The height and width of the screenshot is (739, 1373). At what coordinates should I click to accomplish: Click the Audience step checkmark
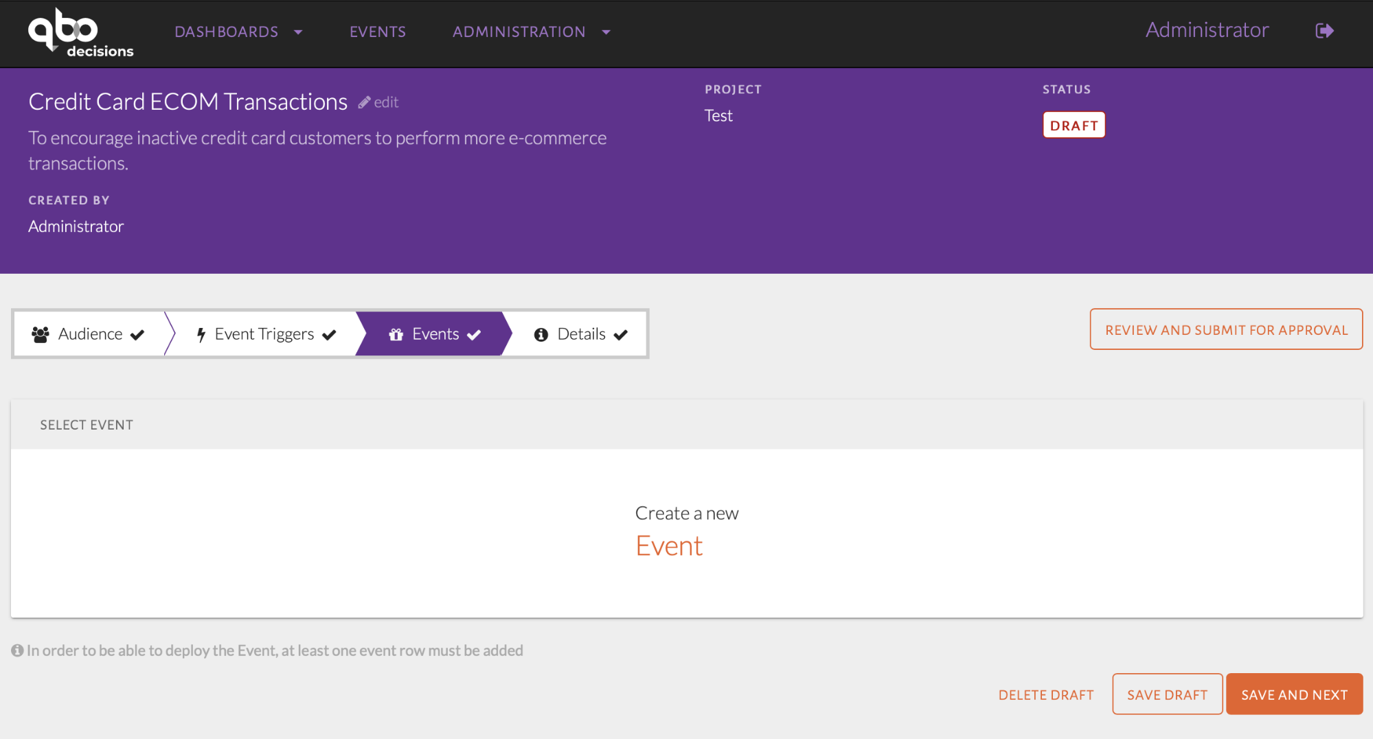(x=137, y=334)
